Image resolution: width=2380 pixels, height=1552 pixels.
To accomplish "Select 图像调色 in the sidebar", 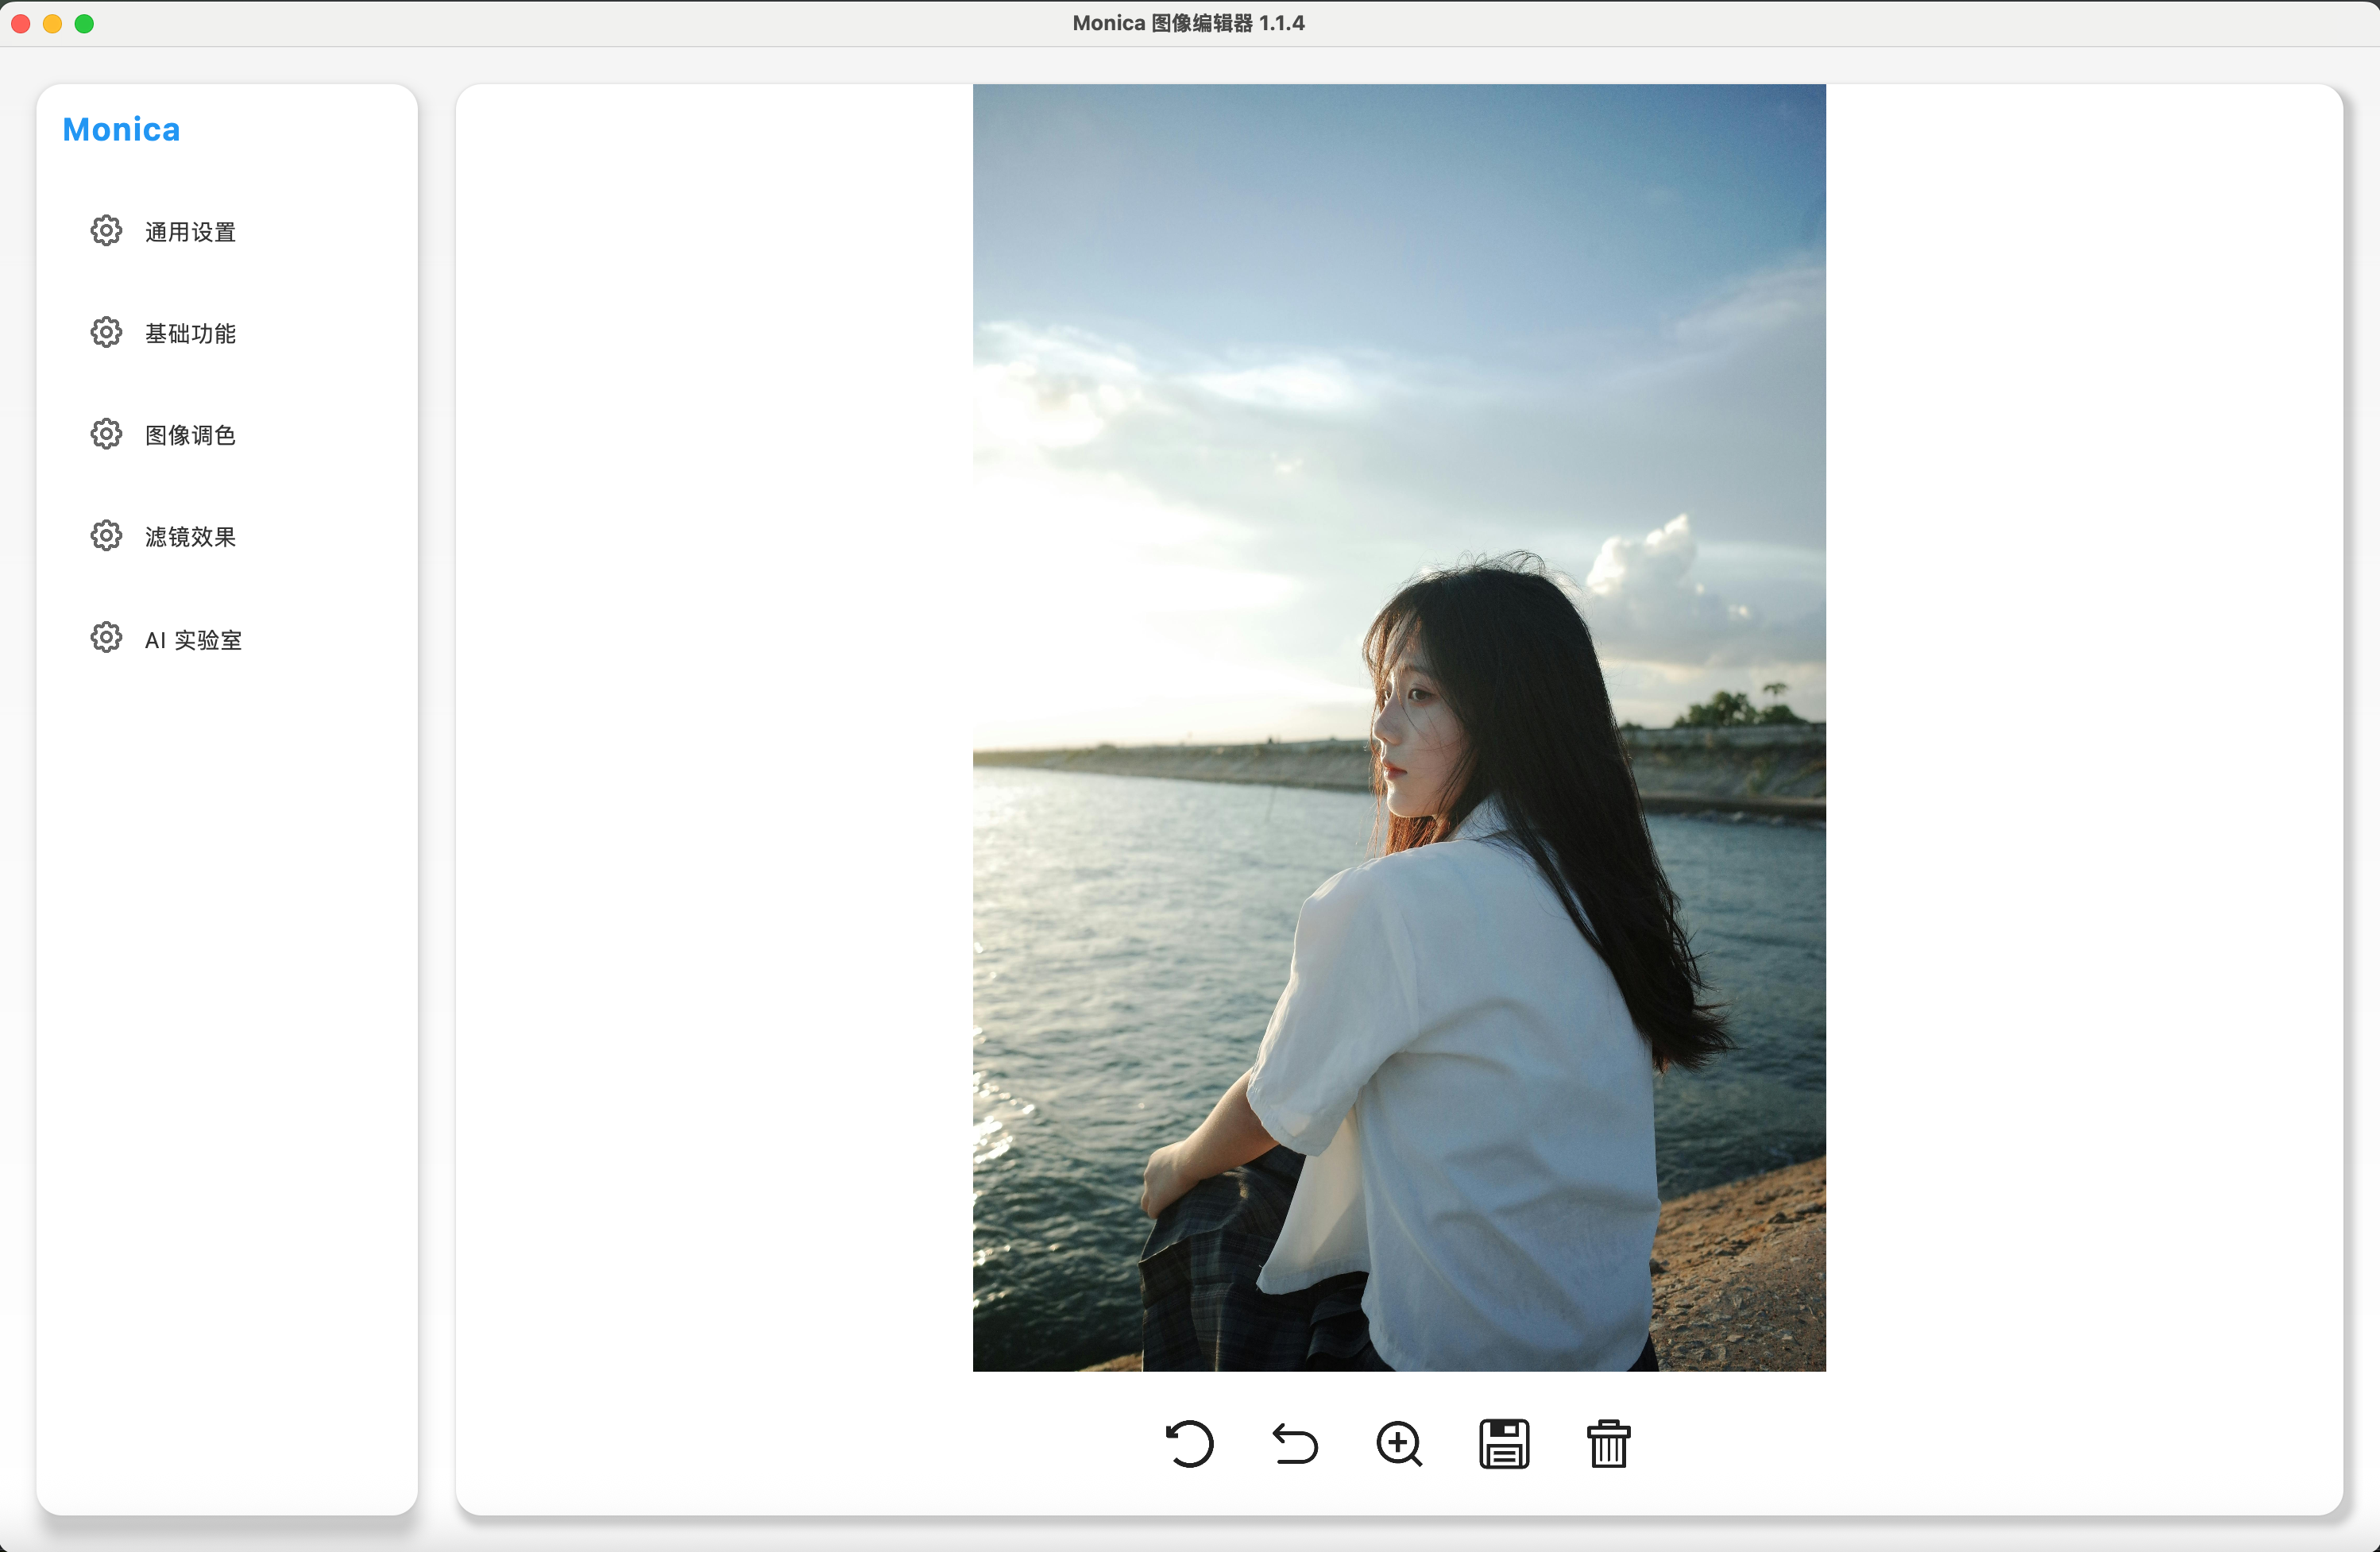I will 190,435.
